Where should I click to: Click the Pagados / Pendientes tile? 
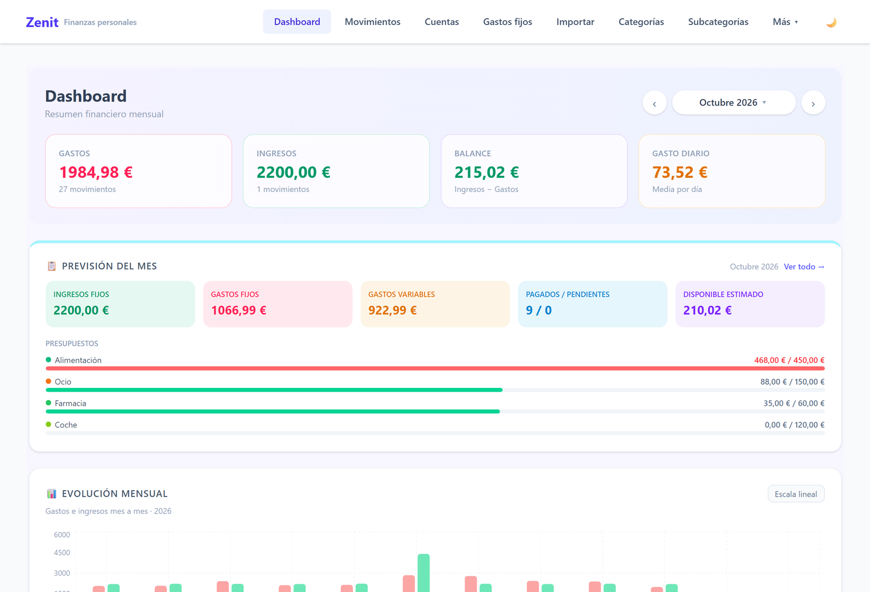pyautogui.click(x=593, y=304)
